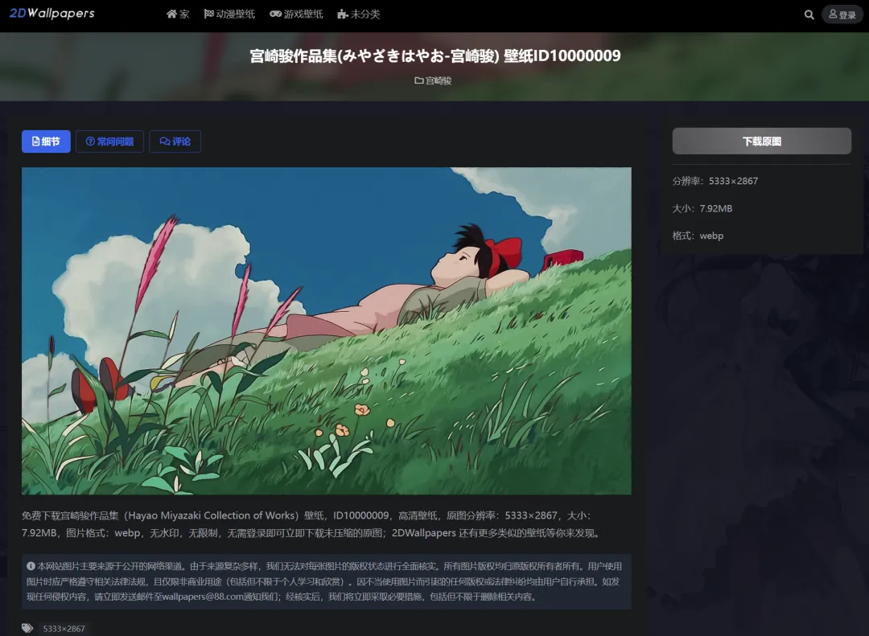The height and width of the screenshot is (636, 869).
Task: Click the puzzle icon beside 未分类
Action: 343,14
